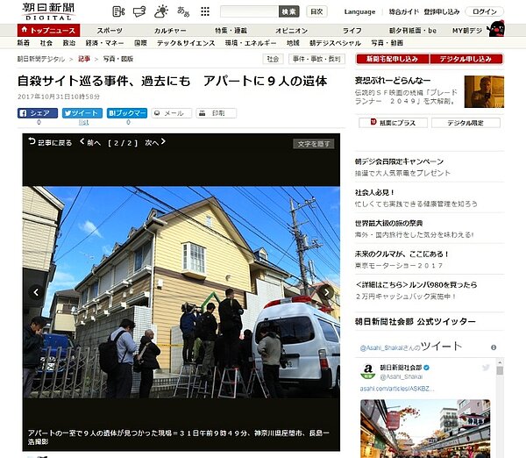Go to previous photo with left arrow
This screenshot has width=526, height=458.
point(36,292)
